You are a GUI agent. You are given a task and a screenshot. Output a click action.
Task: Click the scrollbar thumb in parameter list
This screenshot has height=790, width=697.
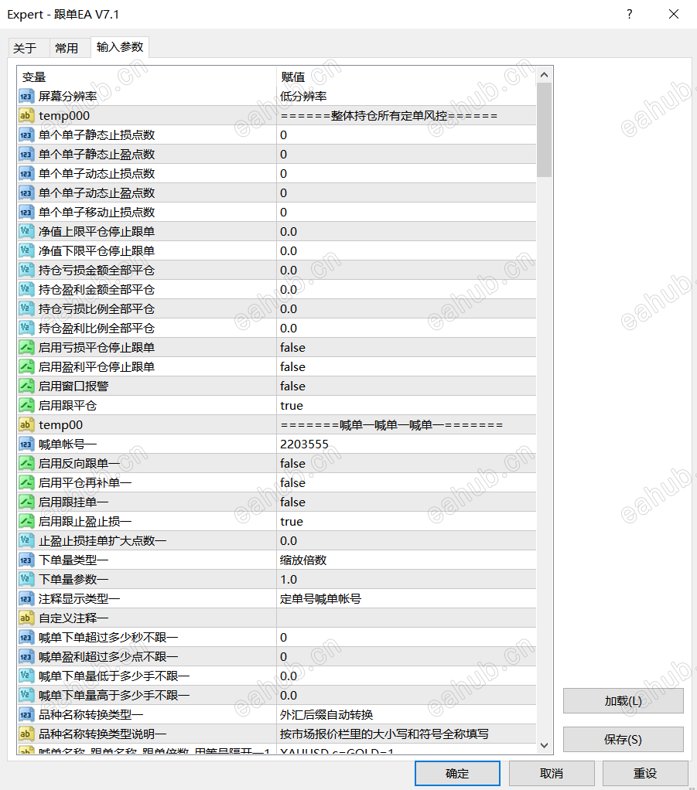click(544, 130)
